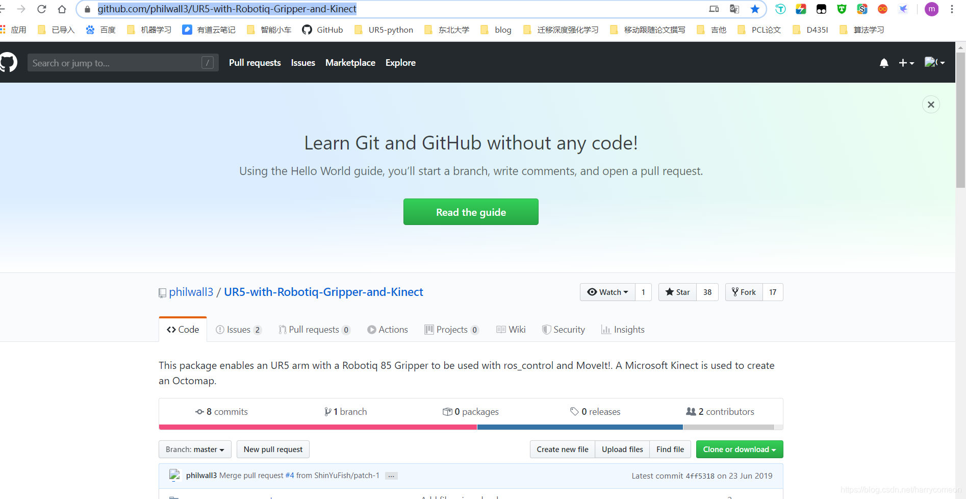Open the UR5-with-Robotiq-Gripper-and-Kinect repository link
The width and height of the screenshot is (966, 499).
(x=323, y=292)
